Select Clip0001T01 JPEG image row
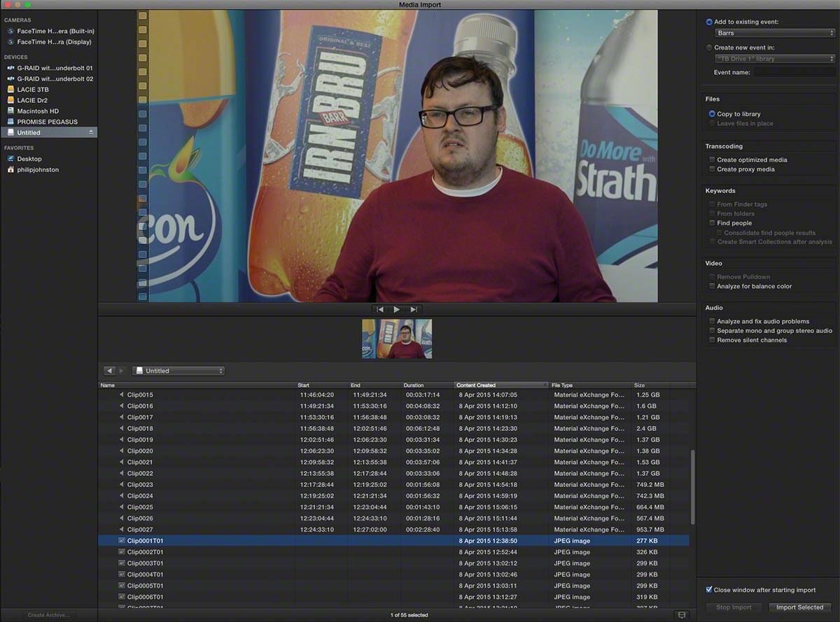This screenshot has height=622, width=840. click(393, 541)
